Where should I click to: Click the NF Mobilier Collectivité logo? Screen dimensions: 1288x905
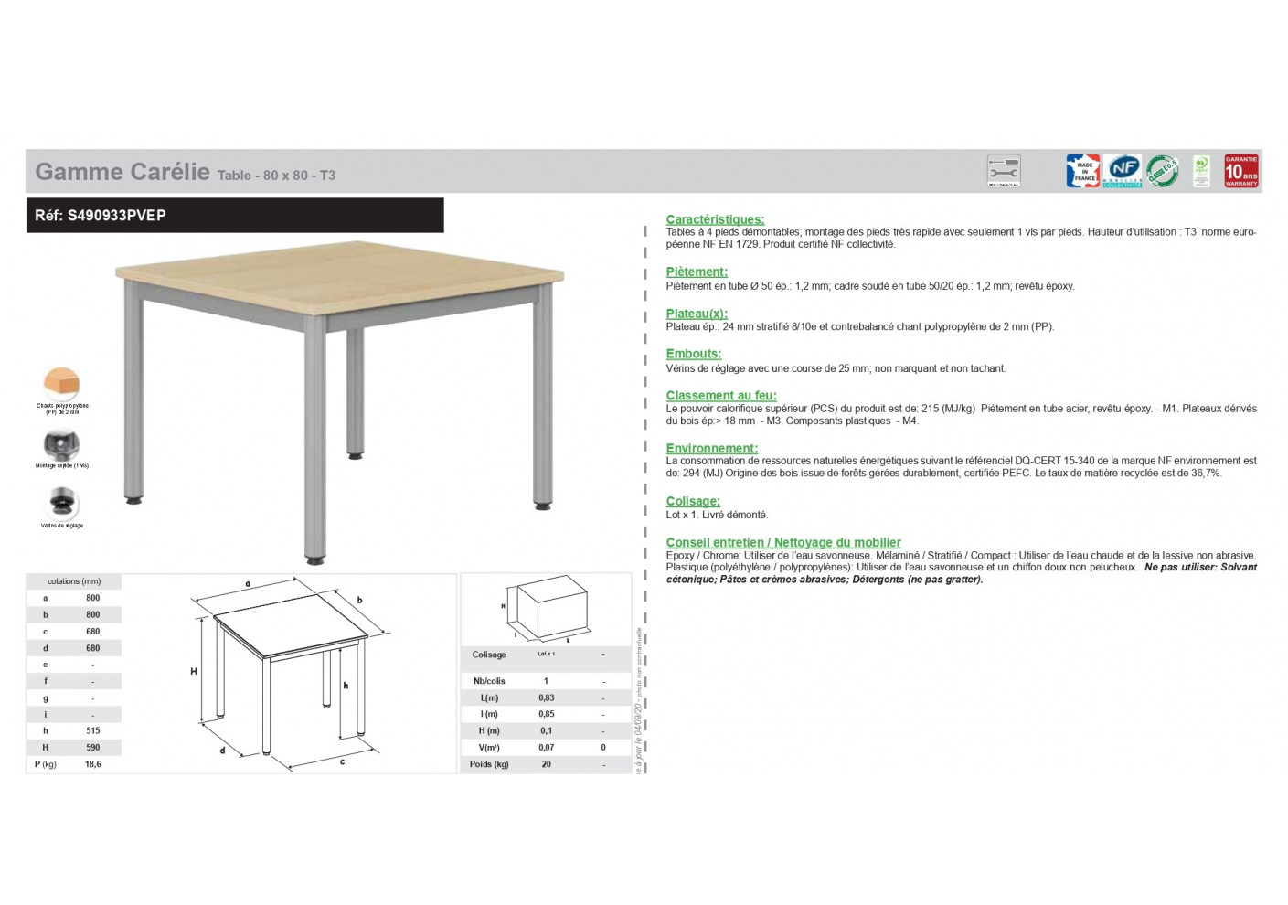[1123, 171]
